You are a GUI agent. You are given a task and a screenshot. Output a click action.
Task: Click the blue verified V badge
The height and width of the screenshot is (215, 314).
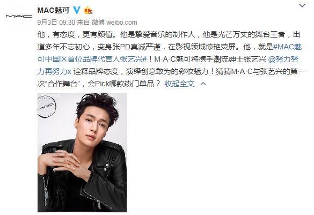77,10
